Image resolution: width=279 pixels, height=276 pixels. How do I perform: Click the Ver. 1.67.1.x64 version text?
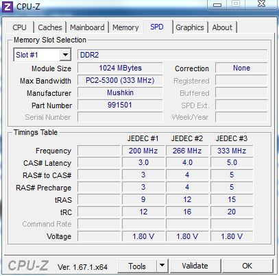[82, 267]
